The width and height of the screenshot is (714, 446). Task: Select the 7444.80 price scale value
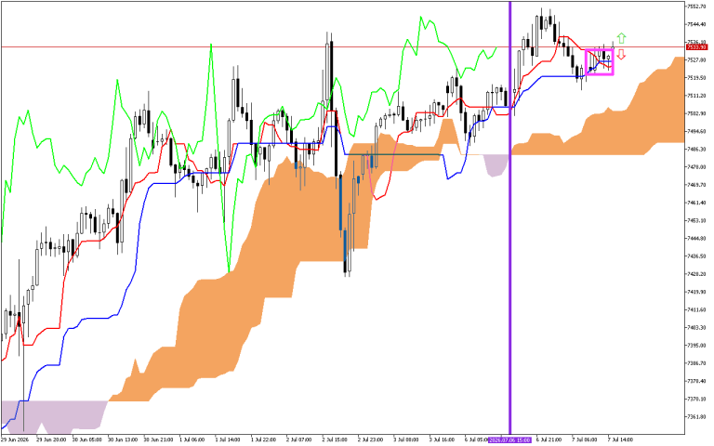pyautogui.click(x=696, y=239)
